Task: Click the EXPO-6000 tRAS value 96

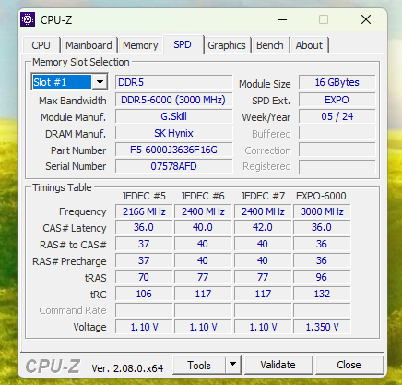Action: click(x=322, y=277)
